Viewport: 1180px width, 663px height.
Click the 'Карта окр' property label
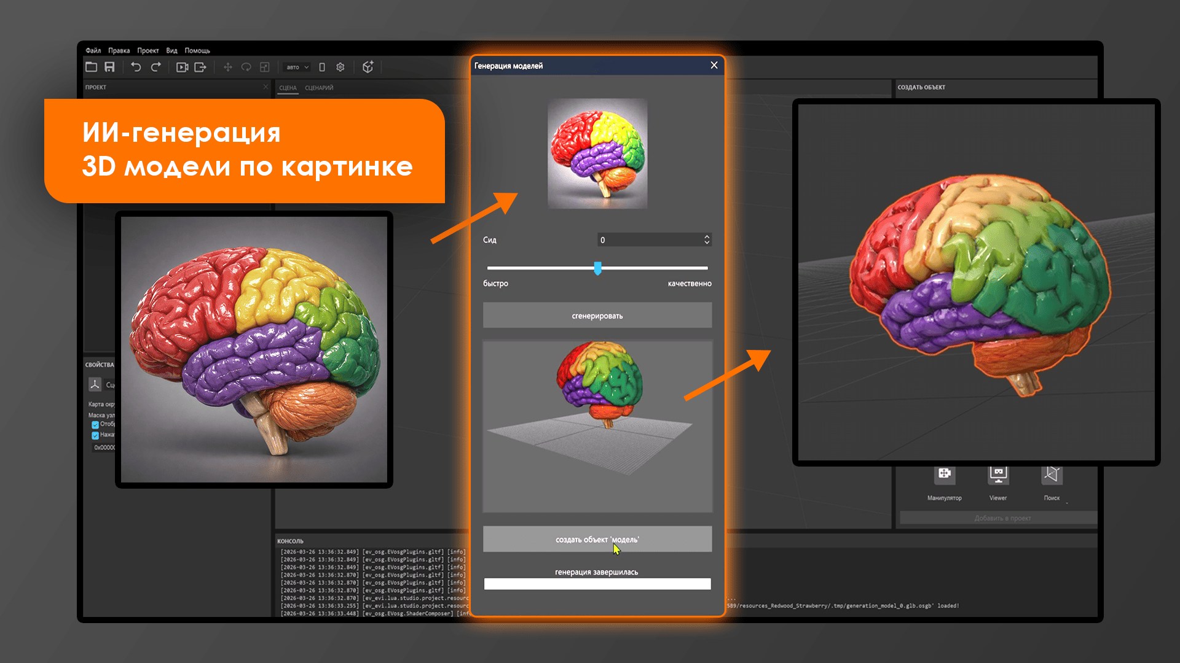(x=101, y=405)
